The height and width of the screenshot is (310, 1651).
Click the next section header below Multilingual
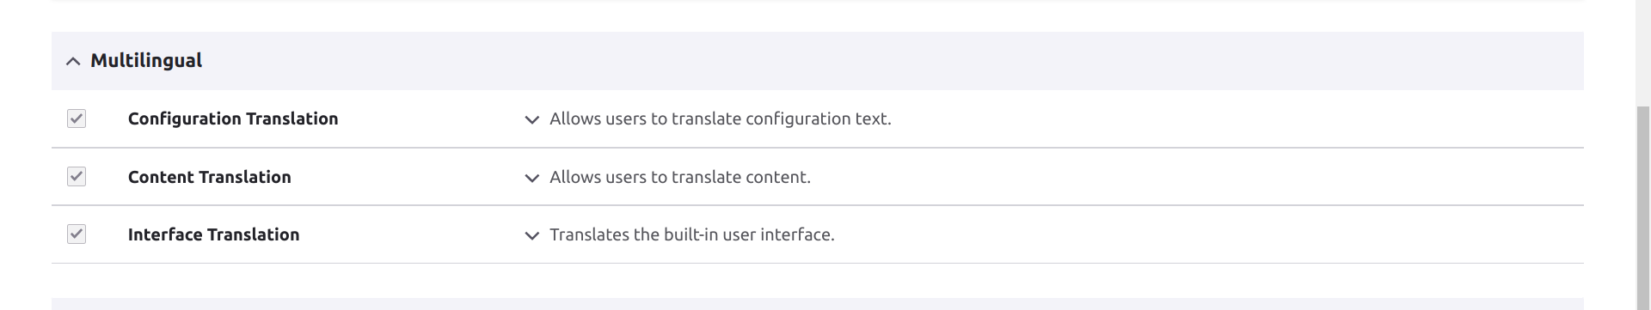point(818,304)
